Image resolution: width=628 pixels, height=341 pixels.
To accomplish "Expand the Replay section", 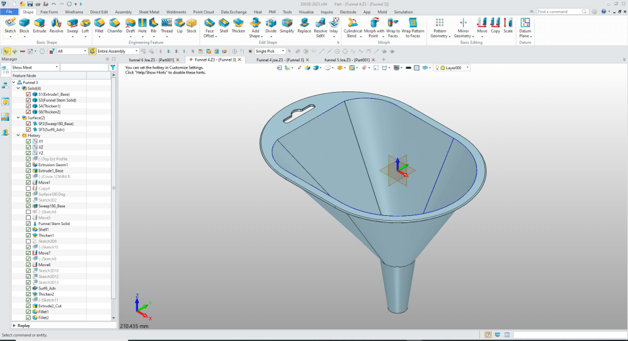I will coord(14,326).
